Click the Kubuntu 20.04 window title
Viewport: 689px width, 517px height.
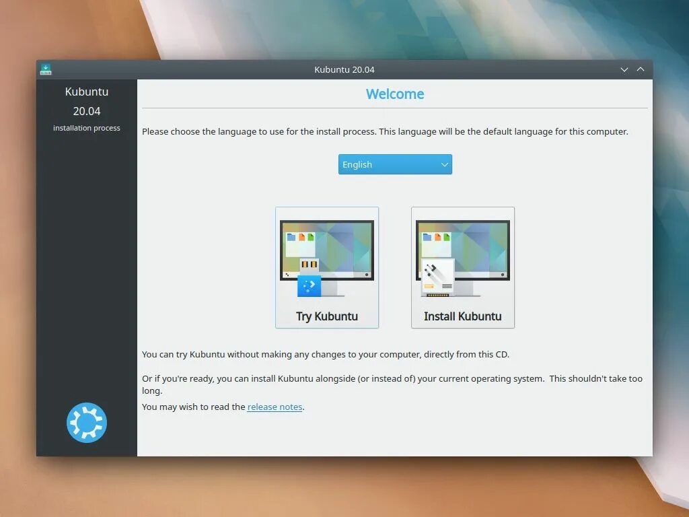coord(344,69)
